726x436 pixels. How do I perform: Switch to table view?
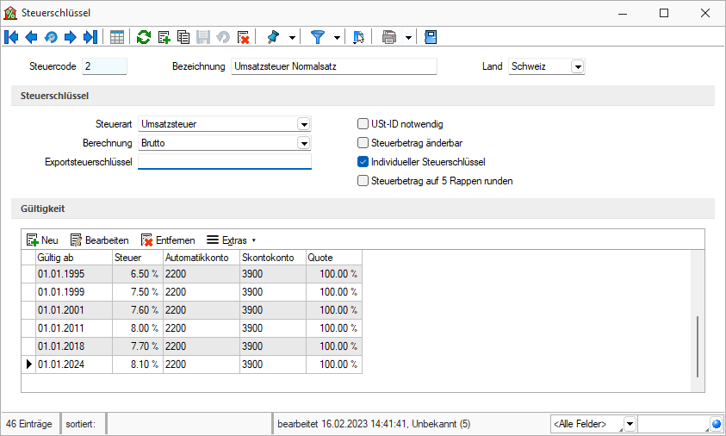point(117,37)
